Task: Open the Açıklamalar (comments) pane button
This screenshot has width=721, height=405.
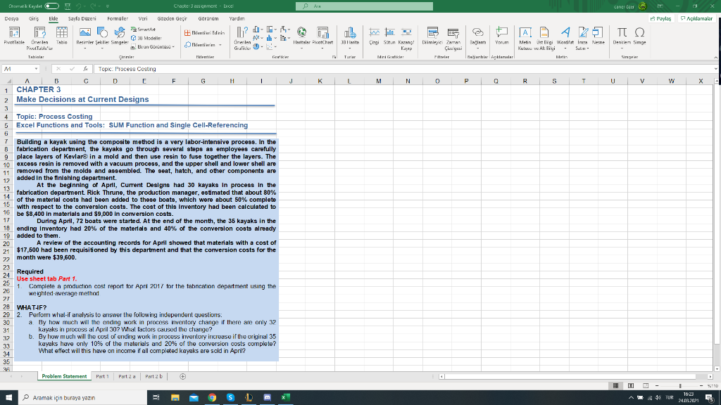Action: [x=696, y=18]
